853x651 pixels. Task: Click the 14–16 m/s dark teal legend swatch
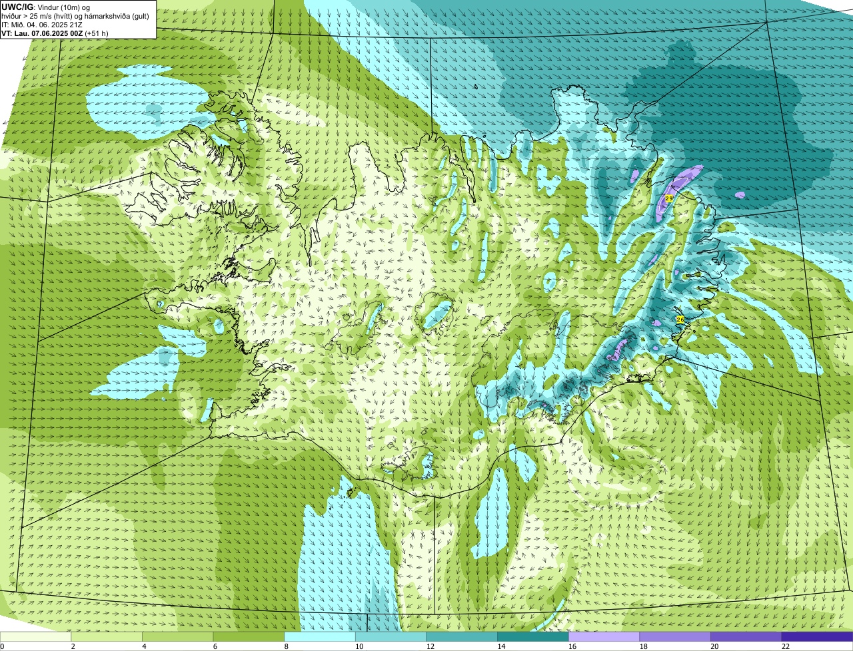[532, 636]
